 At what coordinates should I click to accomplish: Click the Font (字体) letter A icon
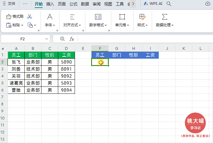point(50,16)
